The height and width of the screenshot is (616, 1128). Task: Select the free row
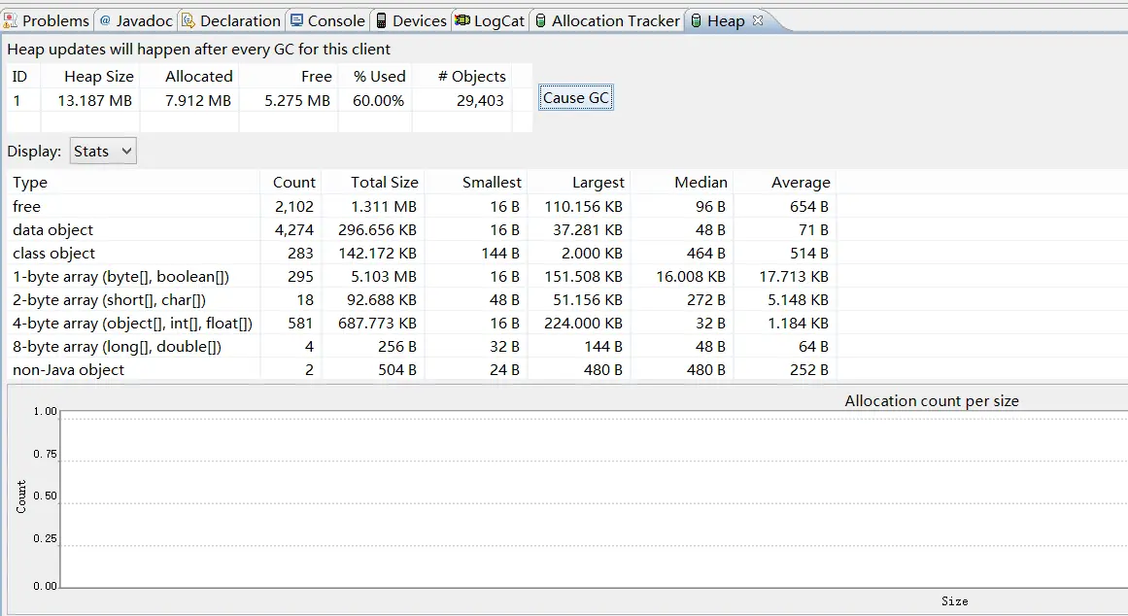point(422,207)
